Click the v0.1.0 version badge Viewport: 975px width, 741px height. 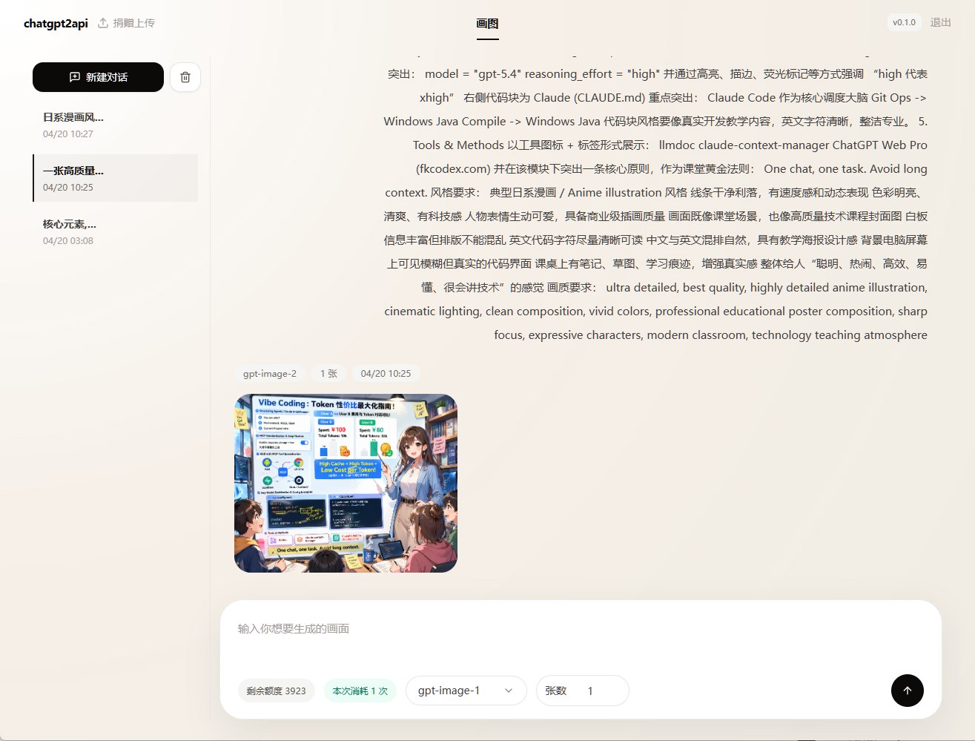(904, 22)
